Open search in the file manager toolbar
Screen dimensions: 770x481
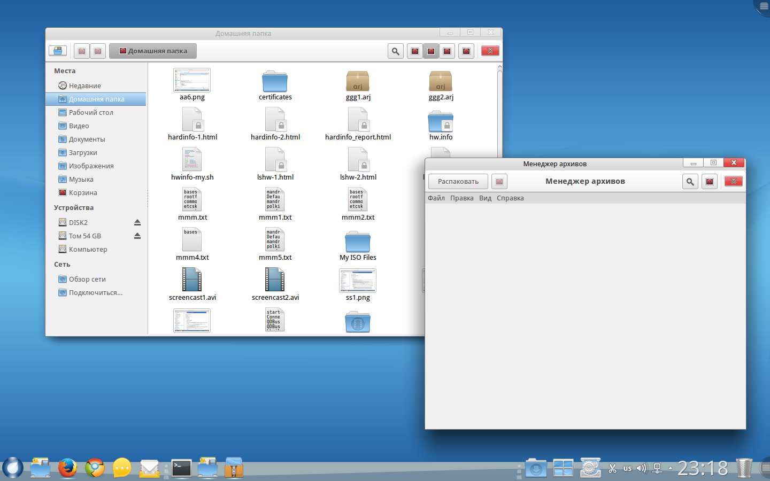tap(395, 51)
